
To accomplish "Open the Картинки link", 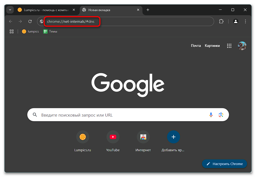I will pyautogui.click(x=212, y=46).
